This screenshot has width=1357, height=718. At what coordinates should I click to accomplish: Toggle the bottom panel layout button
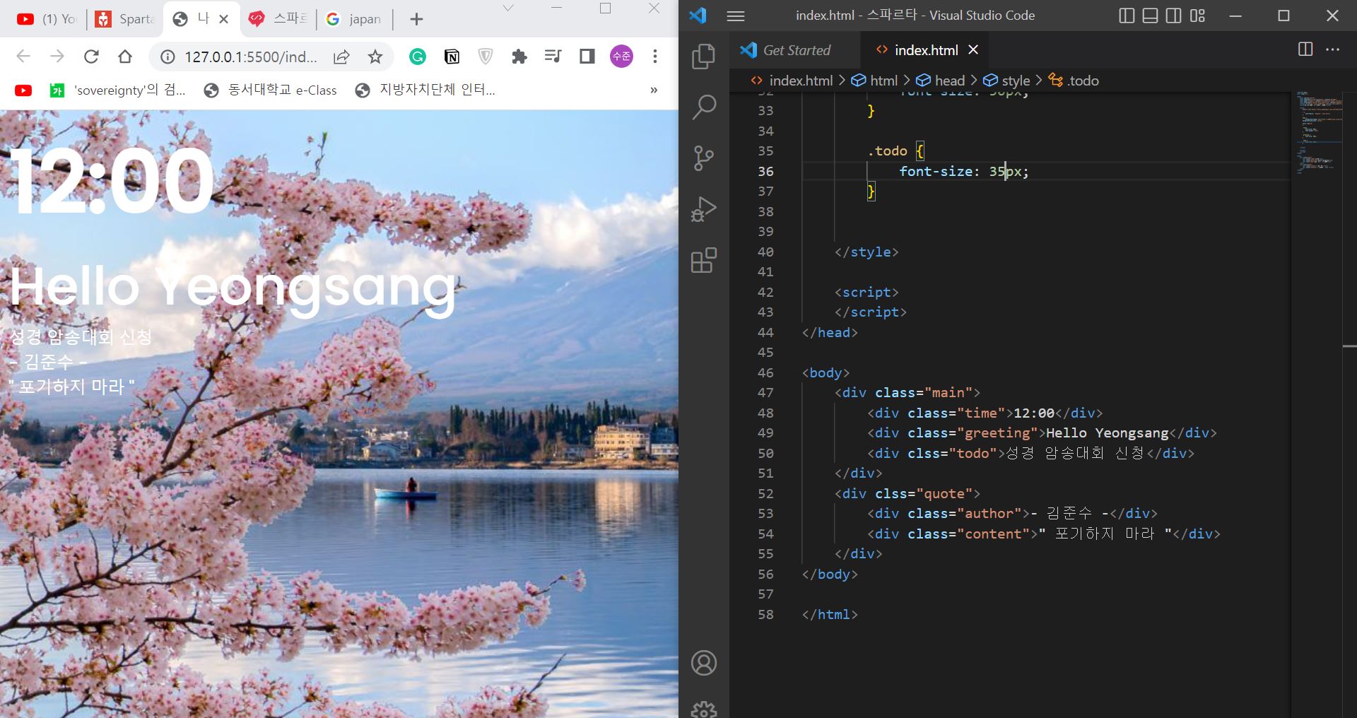click(x=1150, y=16)
